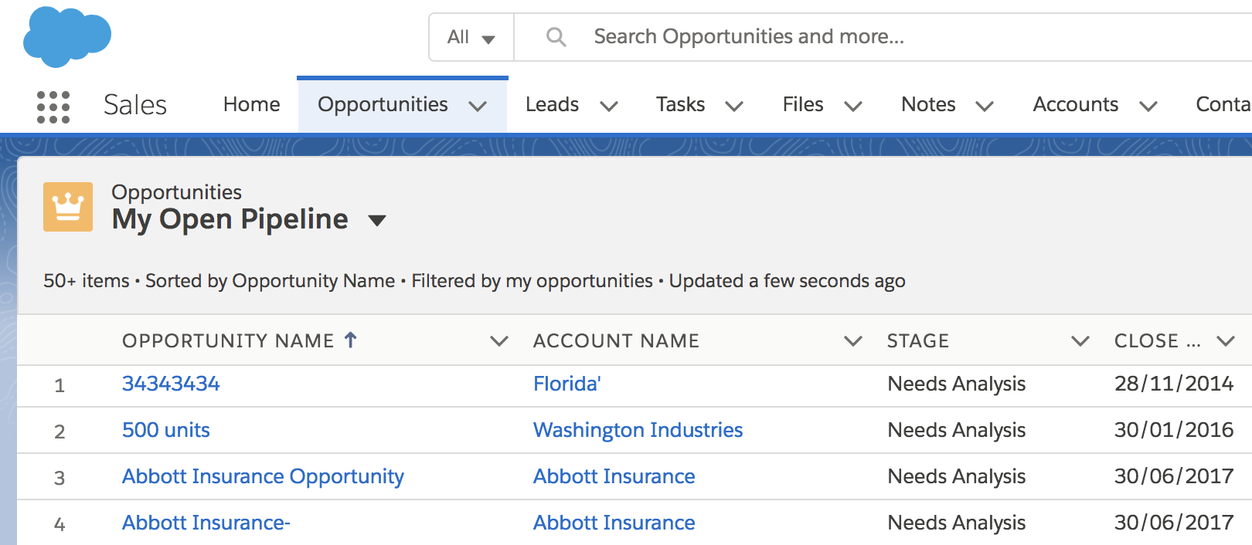Switch to the Files tab
Screen dimensions: 1252x545
pos(803,104)
